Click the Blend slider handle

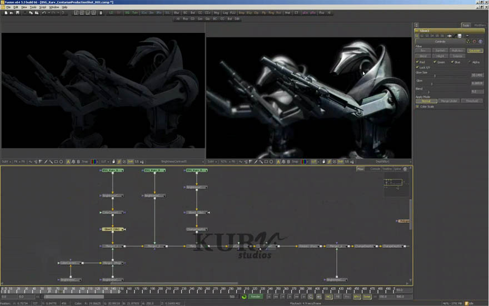[x=429, y=92]
